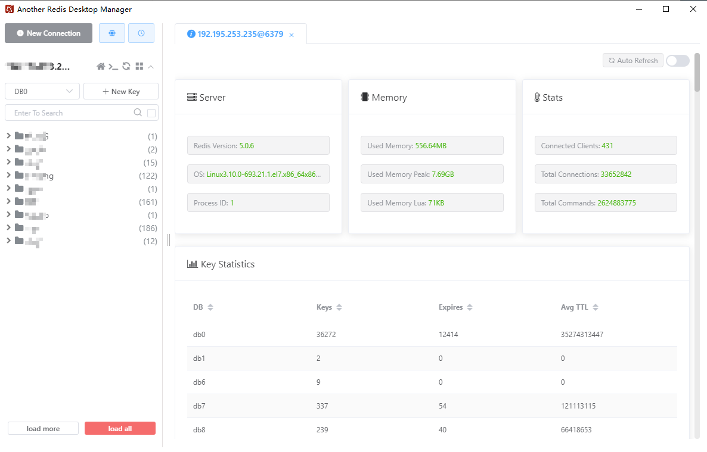Switch to the 192.195.253.235@6379 tab
The width and height of the screenshot is (707, 452).
[235, 35]
